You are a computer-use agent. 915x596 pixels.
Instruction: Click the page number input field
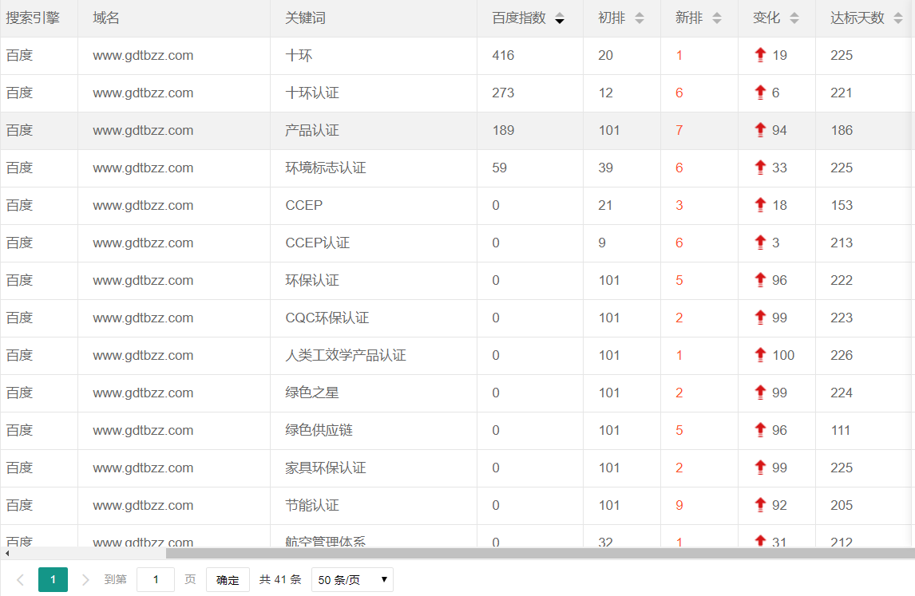click(156, 580)
